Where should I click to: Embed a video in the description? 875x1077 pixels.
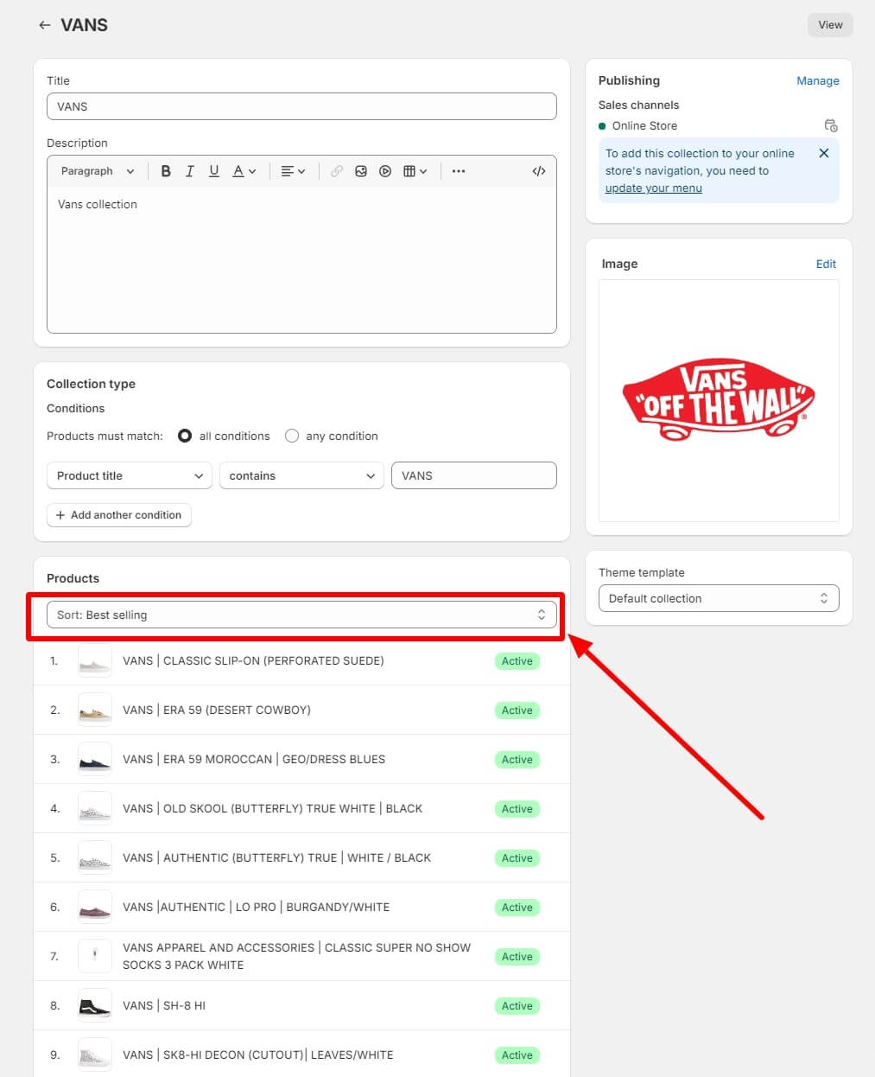385,170
